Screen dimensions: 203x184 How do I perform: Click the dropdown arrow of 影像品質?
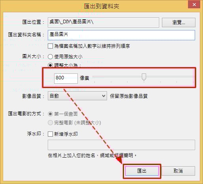coord(103,96)
